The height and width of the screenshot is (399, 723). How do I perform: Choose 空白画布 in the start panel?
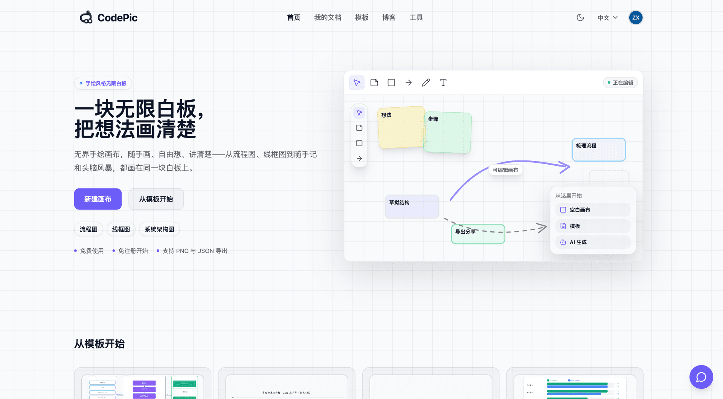click(x=593, y=210)
